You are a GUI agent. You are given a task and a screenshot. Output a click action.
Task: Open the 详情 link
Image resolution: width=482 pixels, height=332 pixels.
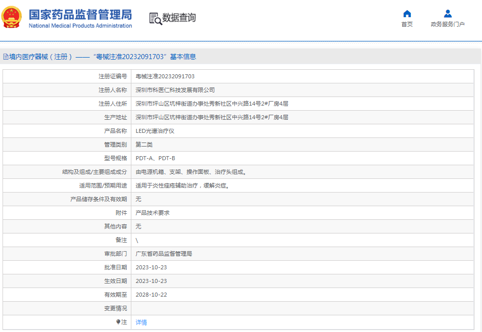pos(141,322)
